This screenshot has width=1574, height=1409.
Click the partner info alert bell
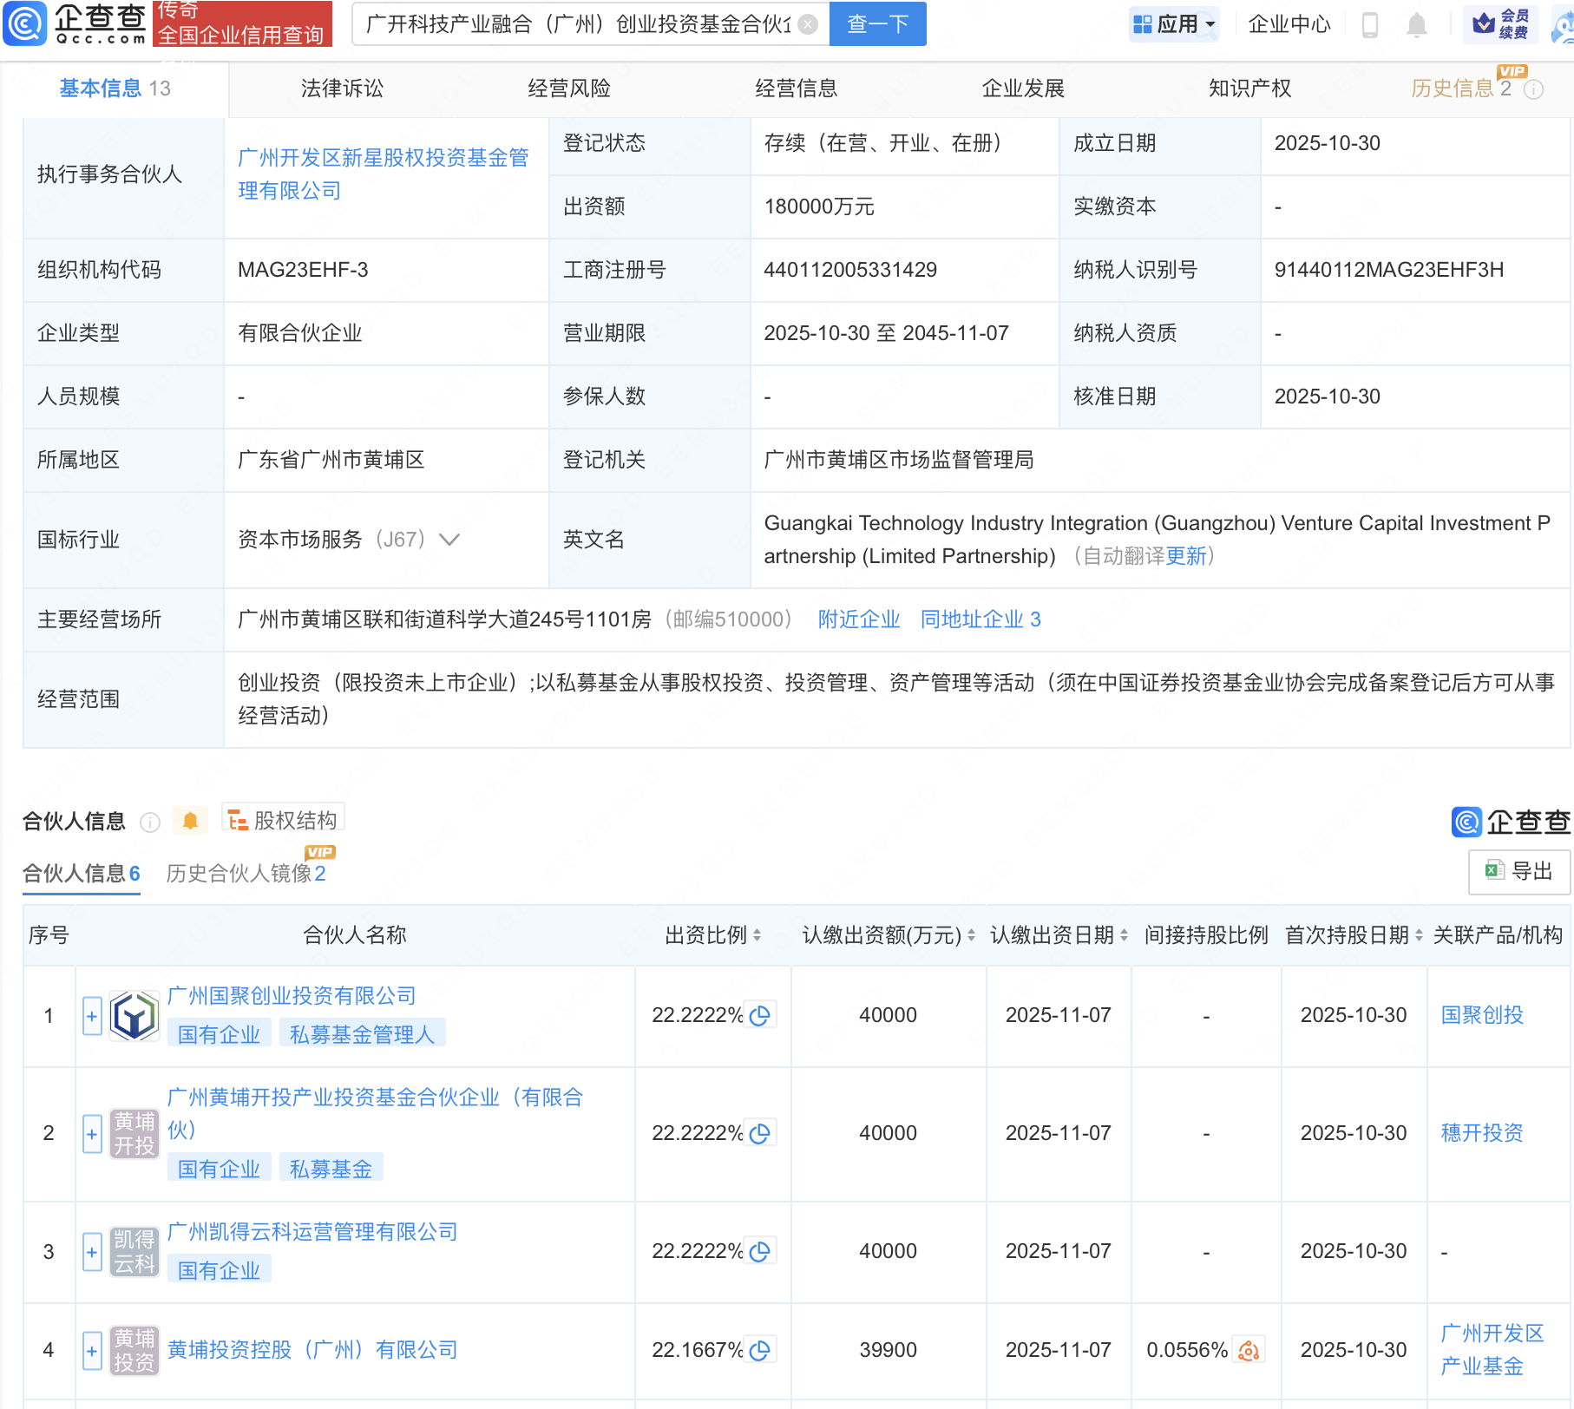tap(190, 821)
